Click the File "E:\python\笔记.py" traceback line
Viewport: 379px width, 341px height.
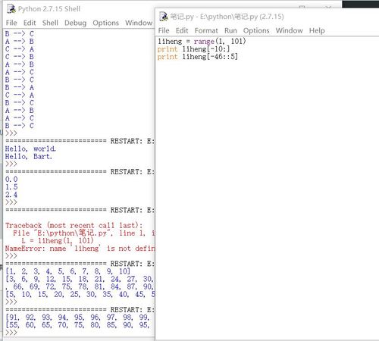click(84, 233)
